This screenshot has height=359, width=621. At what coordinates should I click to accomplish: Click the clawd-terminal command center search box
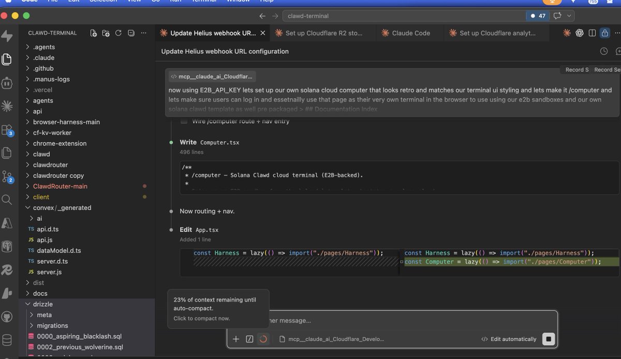click(x=403, y=16)
